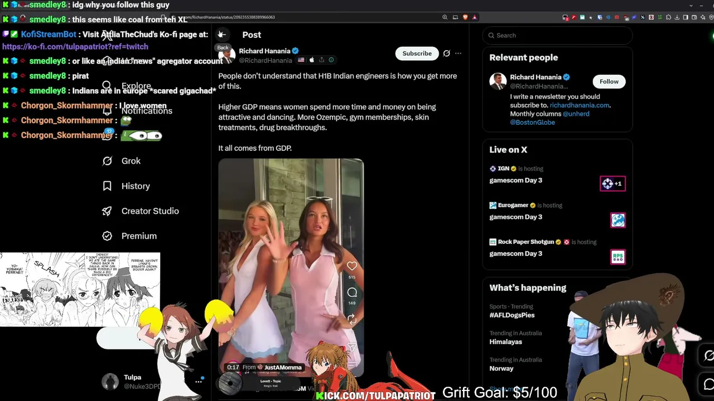The width and height of the screenshot is (714, 401).
Task: Open Notifications in the sidebar
Action: pyautogui.click(x=147, y=111)
